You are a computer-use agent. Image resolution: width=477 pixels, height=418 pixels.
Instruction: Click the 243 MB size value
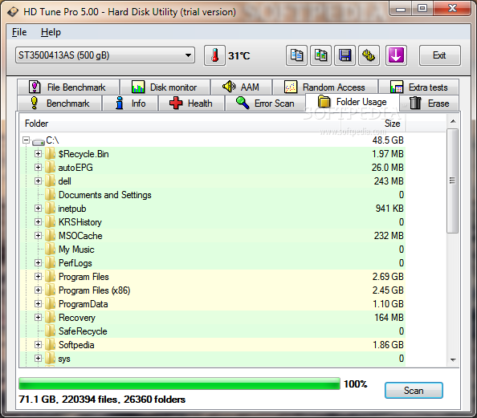pyautogui.click(x=389, y=181)
